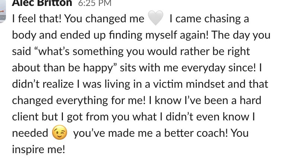Click the words "a better coach!"

coord(191,133)
